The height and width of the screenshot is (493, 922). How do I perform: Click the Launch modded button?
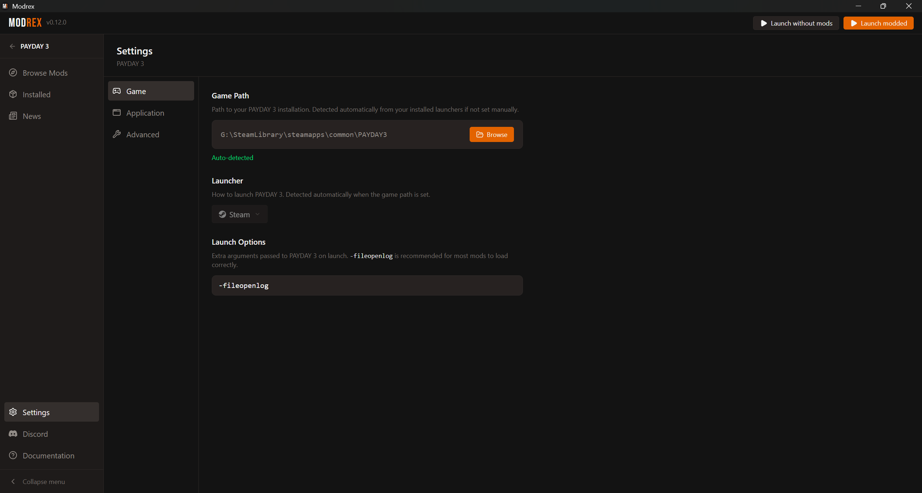pyautogui.click(x=878, y=23)
